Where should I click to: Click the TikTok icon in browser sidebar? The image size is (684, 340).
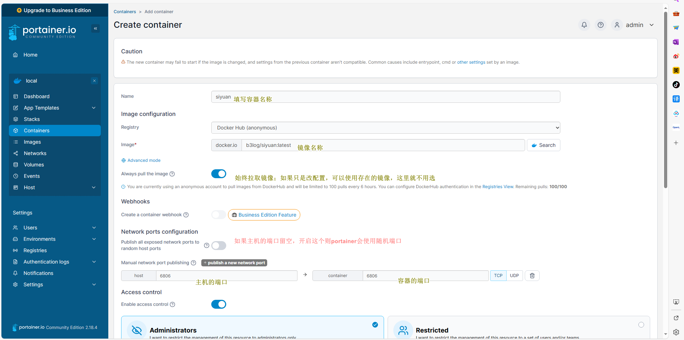coord(676,85)
